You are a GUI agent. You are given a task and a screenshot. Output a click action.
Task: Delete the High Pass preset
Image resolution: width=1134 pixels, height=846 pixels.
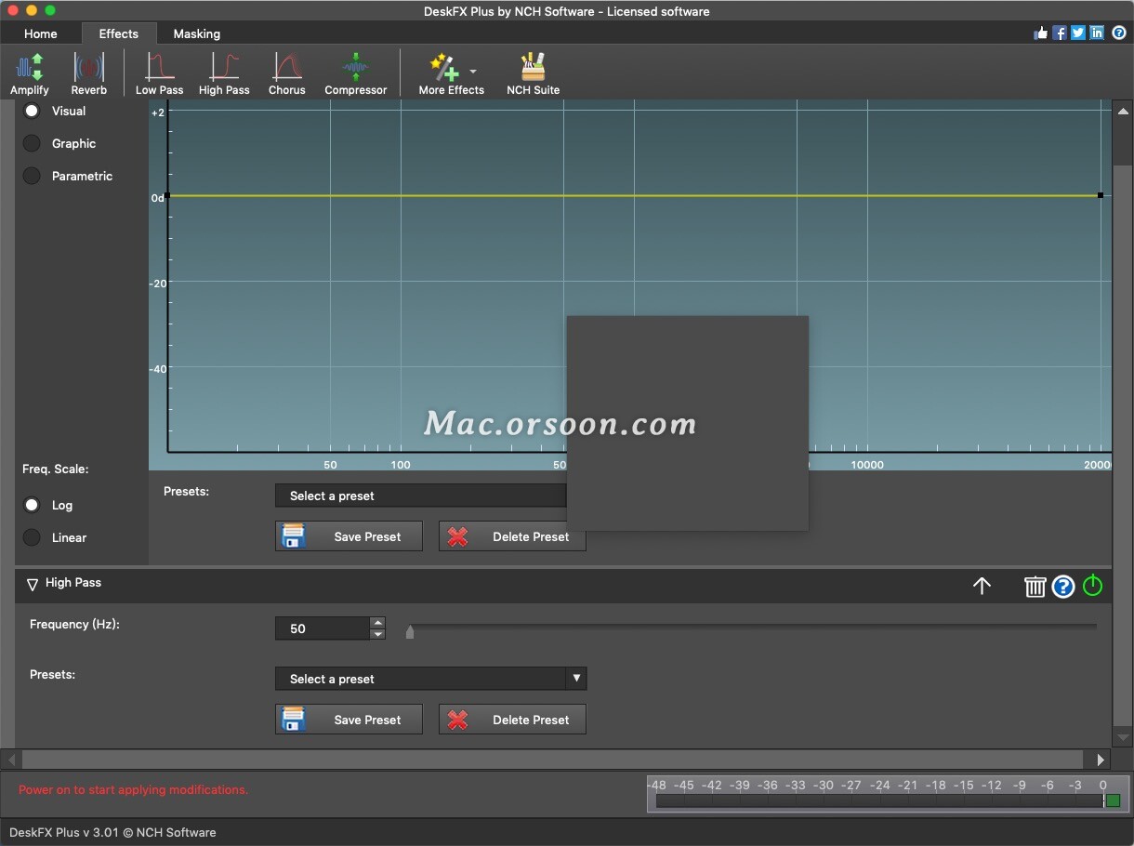click(512, 720)
